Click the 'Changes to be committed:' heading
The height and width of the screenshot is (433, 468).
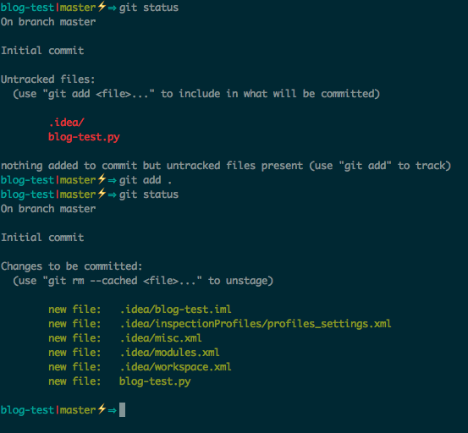click(72, 266)
